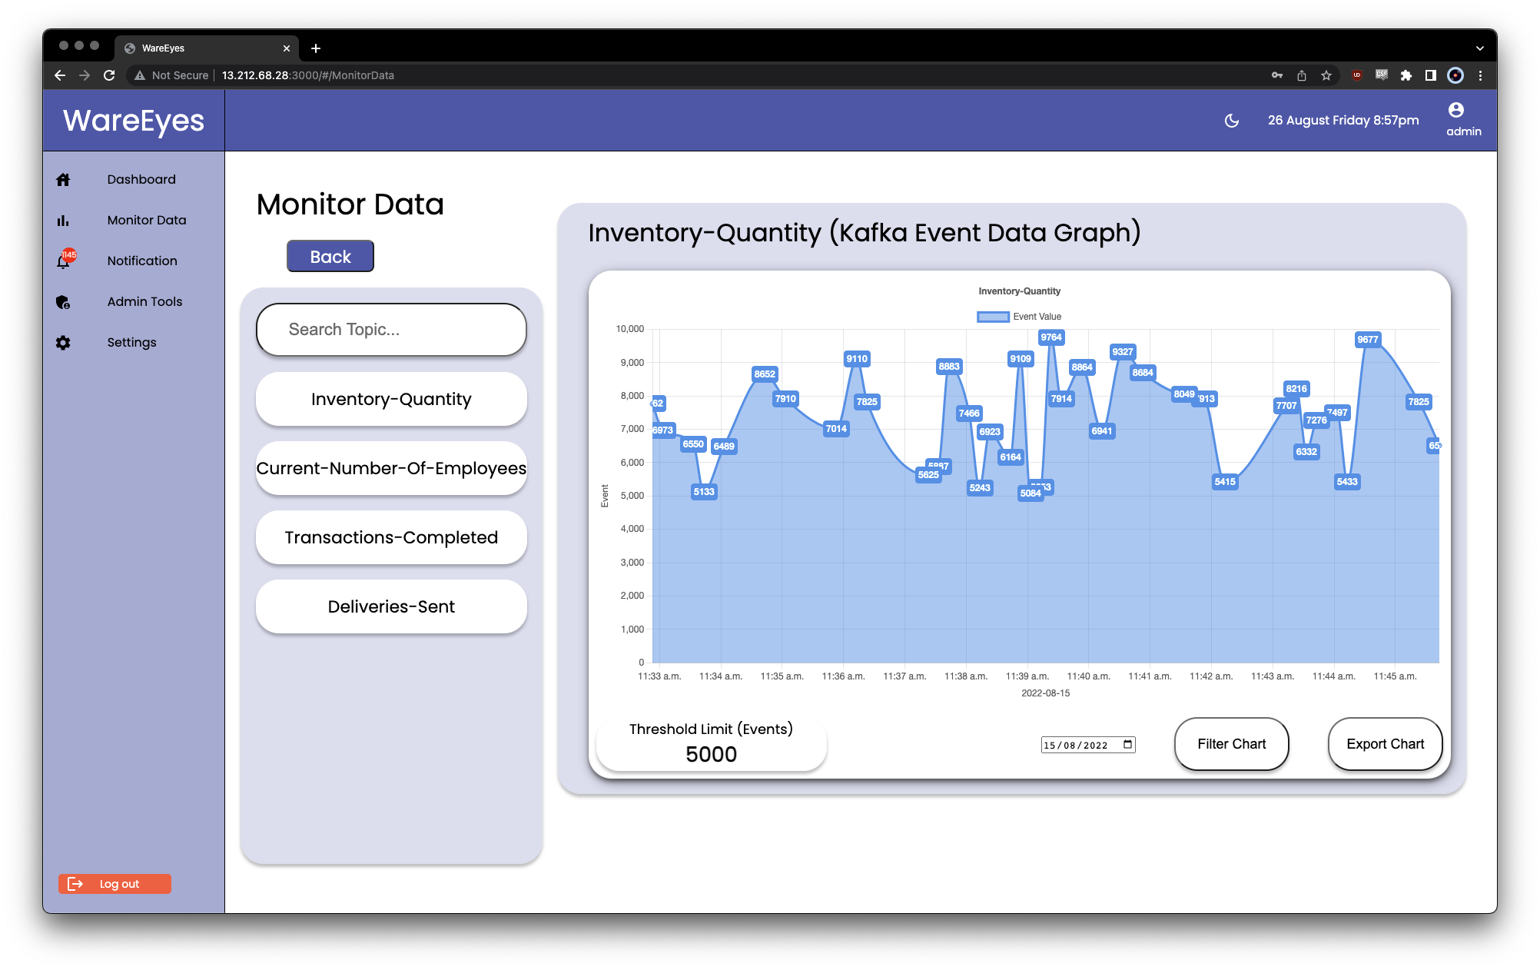This screenshot has width=1540, height=970.
Task: Open the browser extensions puzzle icon
Action: pos(1406,75)
